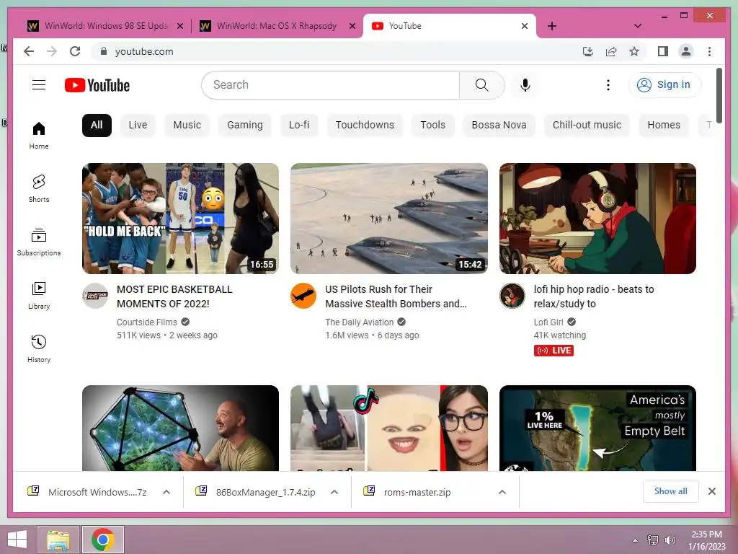Viewport: 738px width, 554px height.
Task: Click the YouTube search input field
Action: tap(330, 85)
